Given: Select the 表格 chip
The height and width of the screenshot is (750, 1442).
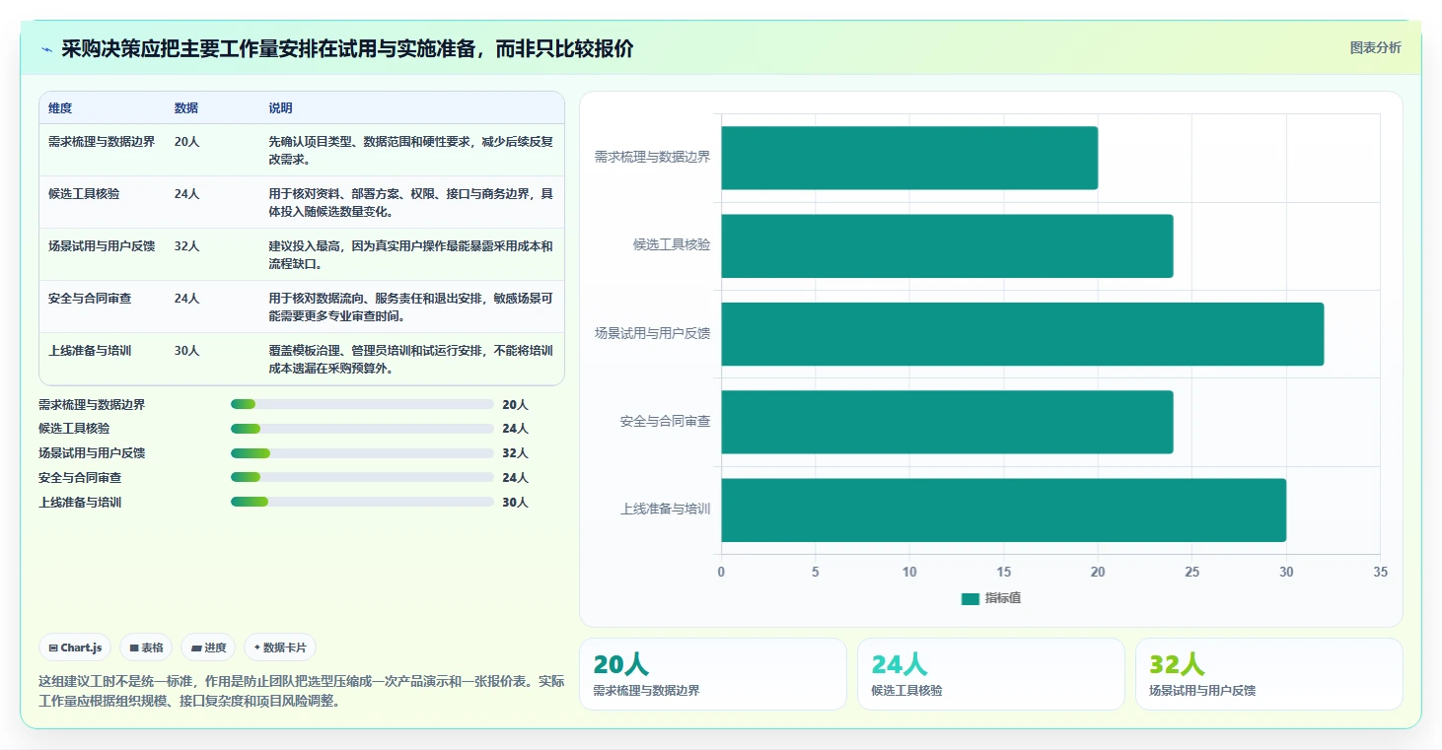Looking at the screenshot, I should (x=146, y=648).
